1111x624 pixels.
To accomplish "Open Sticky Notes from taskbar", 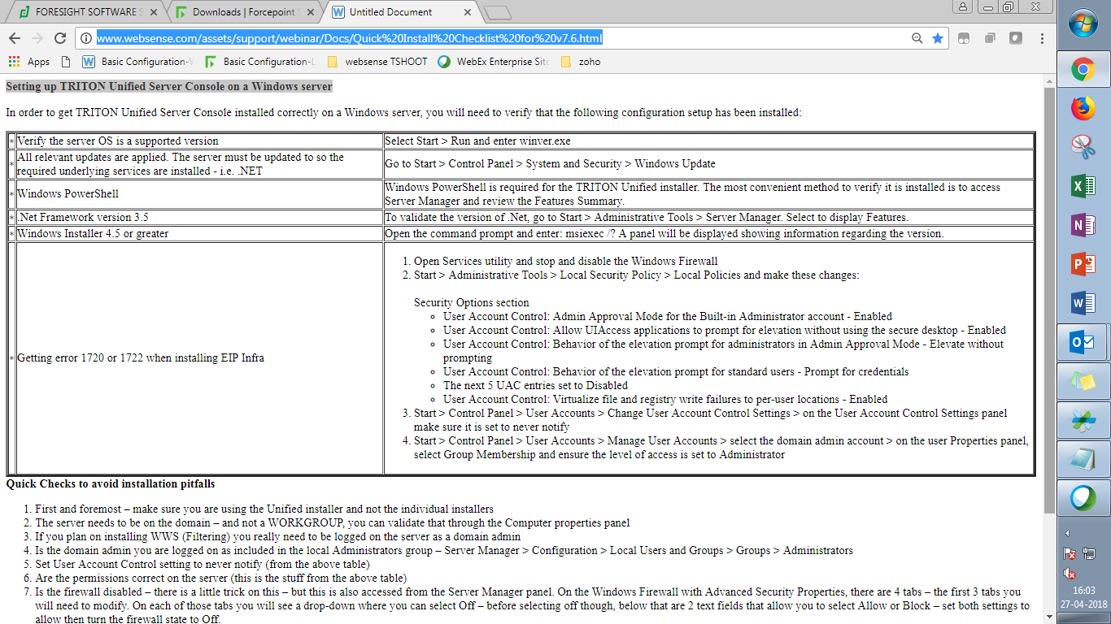I will (x=1083, y=382).
